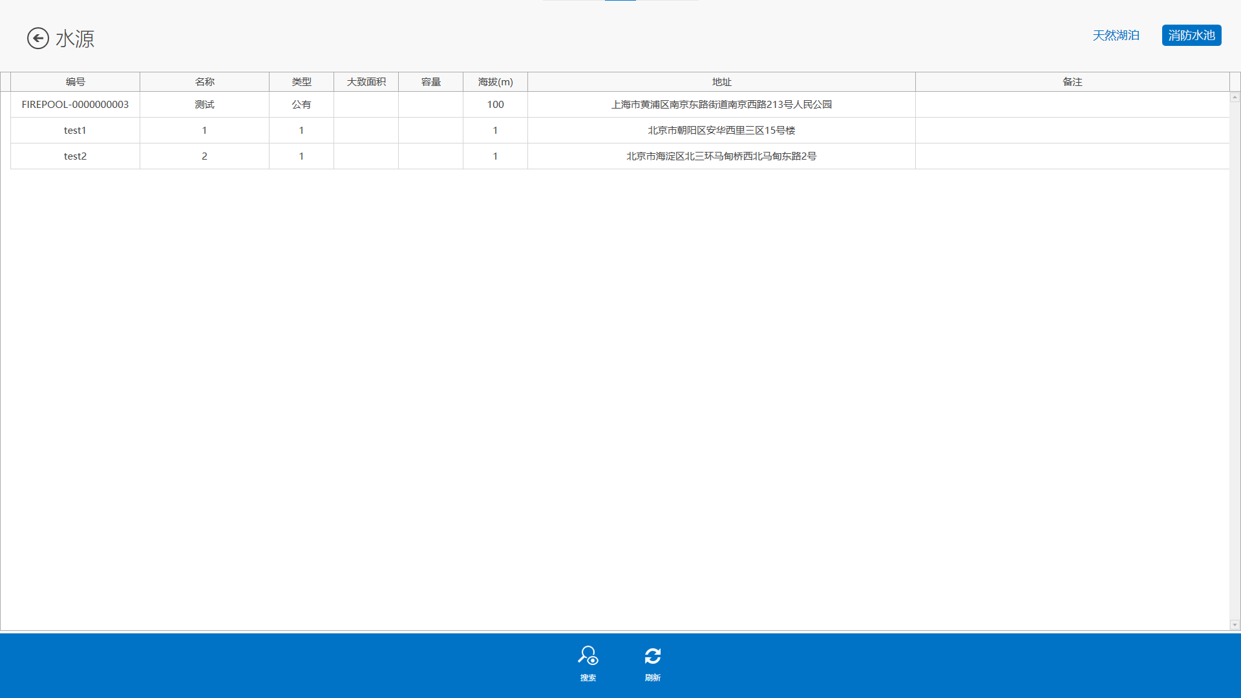Sort by the 编号 column header

click(x=75, y=82)
